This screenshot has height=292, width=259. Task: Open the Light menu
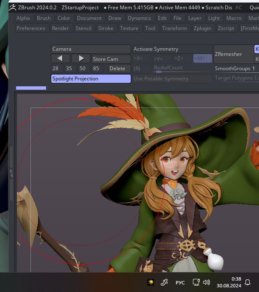tap(214, 18)
